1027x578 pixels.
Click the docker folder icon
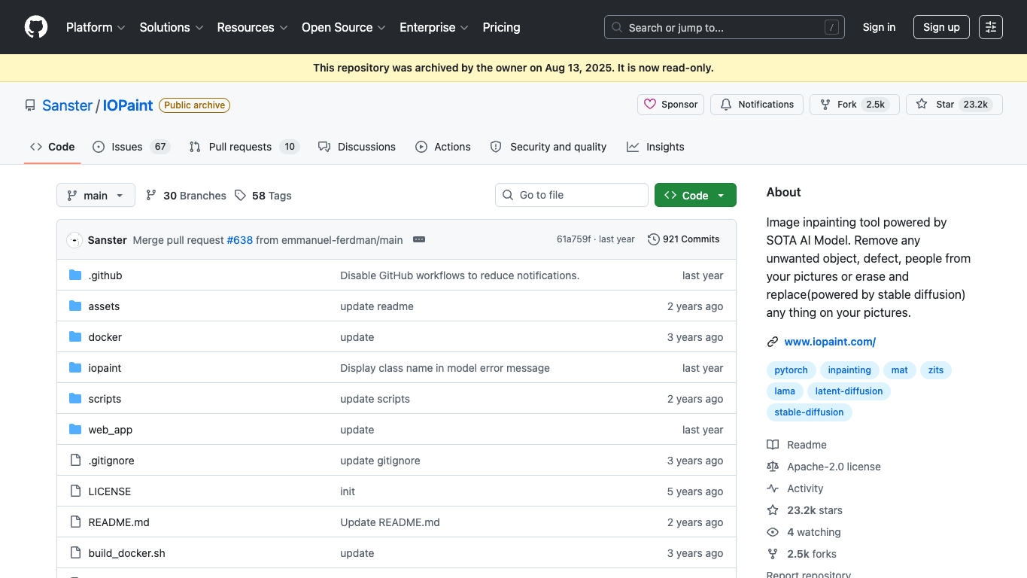coord(75,337)
